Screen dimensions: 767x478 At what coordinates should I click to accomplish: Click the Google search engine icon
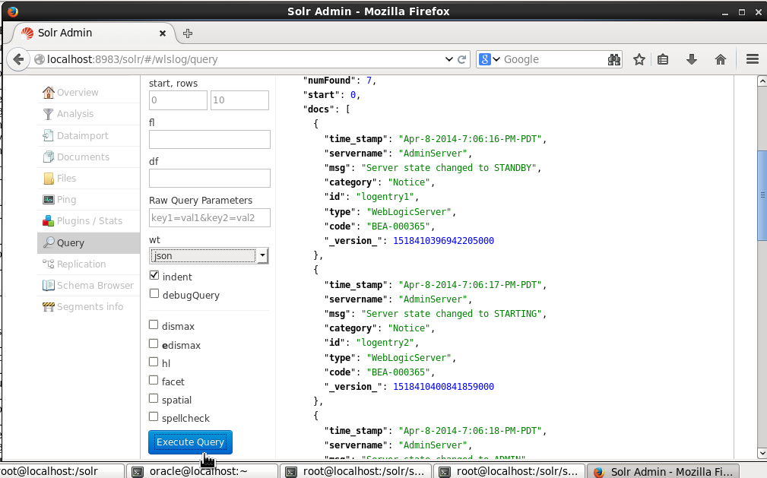point(485,60)
